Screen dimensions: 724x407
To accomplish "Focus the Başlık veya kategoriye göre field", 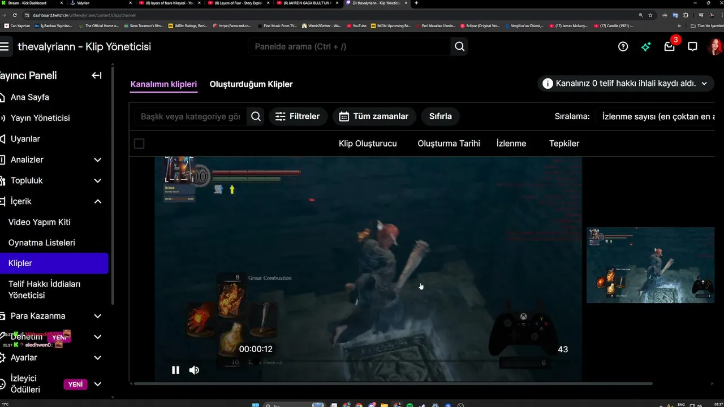I will pos(191,116).
